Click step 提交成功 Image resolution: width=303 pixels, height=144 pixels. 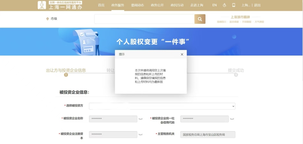pos(236,70)
